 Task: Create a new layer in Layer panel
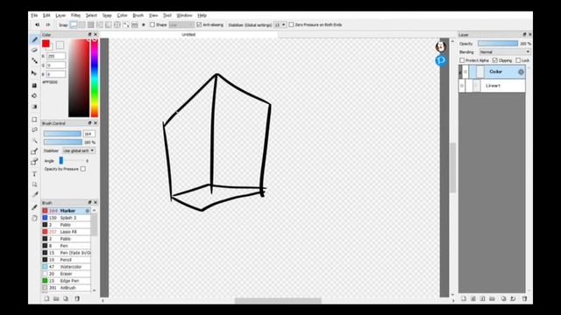464,298
